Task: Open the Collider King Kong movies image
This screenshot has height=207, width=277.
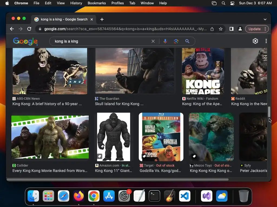Action: 50,137
